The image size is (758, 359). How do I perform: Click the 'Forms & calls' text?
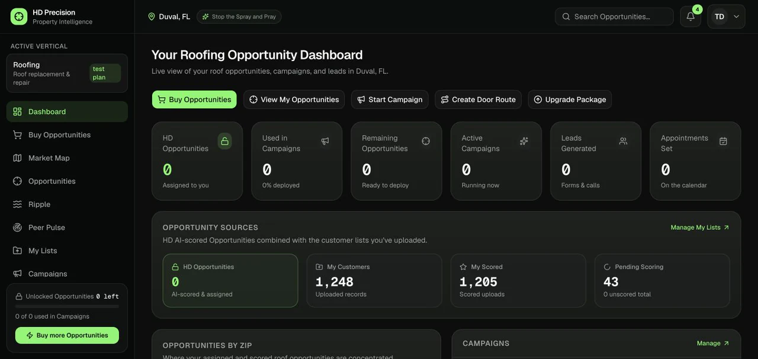(580, 185)
